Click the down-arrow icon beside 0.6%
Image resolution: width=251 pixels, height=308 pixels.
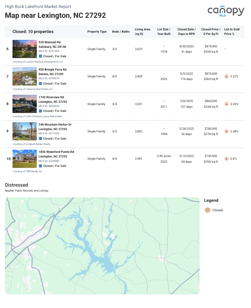(226, 159)
